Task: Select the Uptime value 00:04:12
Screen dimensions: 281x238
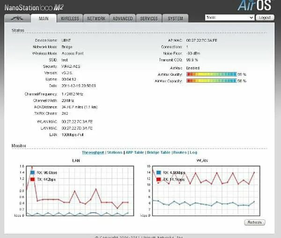Action: point(69,79)
